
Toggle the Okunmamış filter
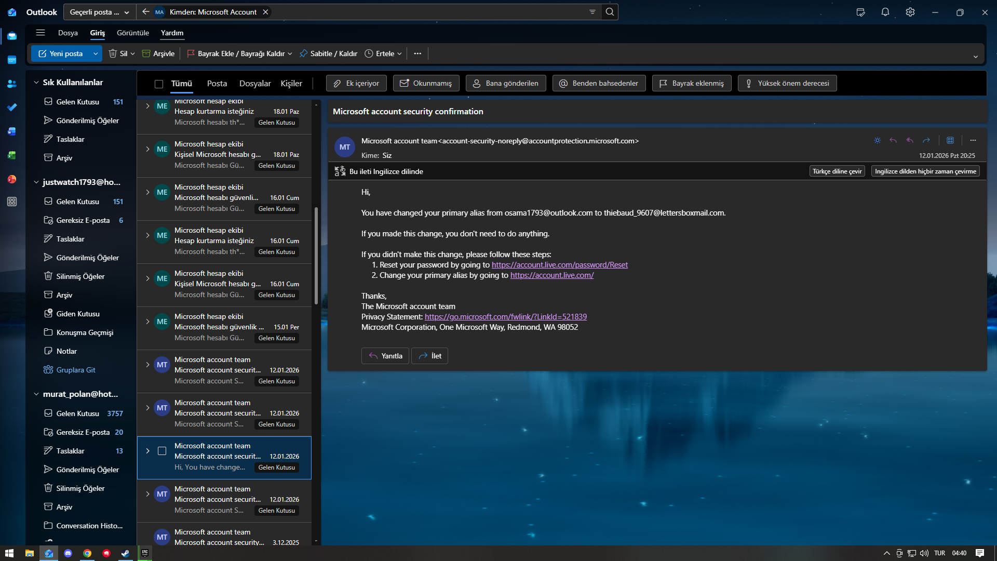pos(426,83)
